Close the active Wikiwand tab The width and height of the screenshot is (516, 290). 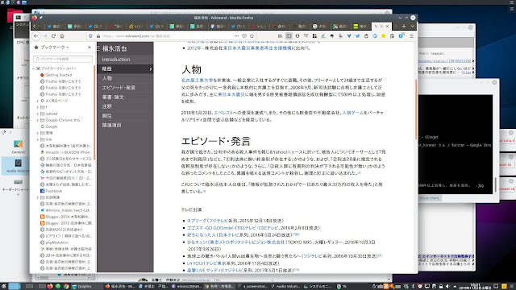[387, 27]
